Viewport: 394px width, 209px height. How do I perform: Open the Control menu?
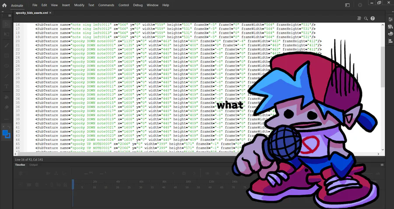pos(123,5)
